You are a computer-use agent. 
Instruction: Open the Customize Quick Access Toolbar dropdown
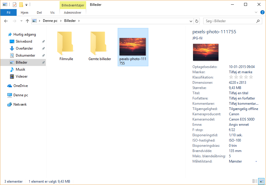point(26,4)
